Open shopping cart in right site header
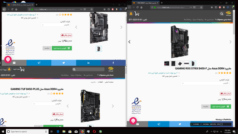This screenshot has height=134, width=238. tap(137, 13)
